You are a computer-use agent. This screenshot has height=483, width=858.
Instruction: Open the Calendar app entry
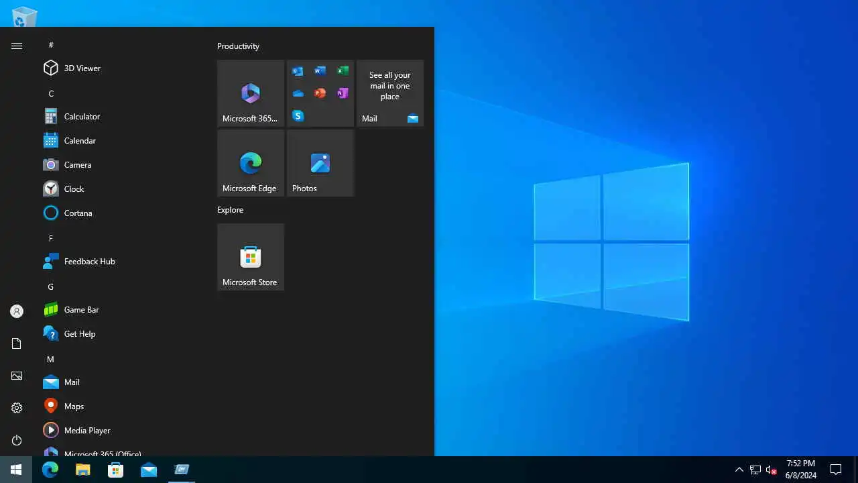tap(122, 140)
